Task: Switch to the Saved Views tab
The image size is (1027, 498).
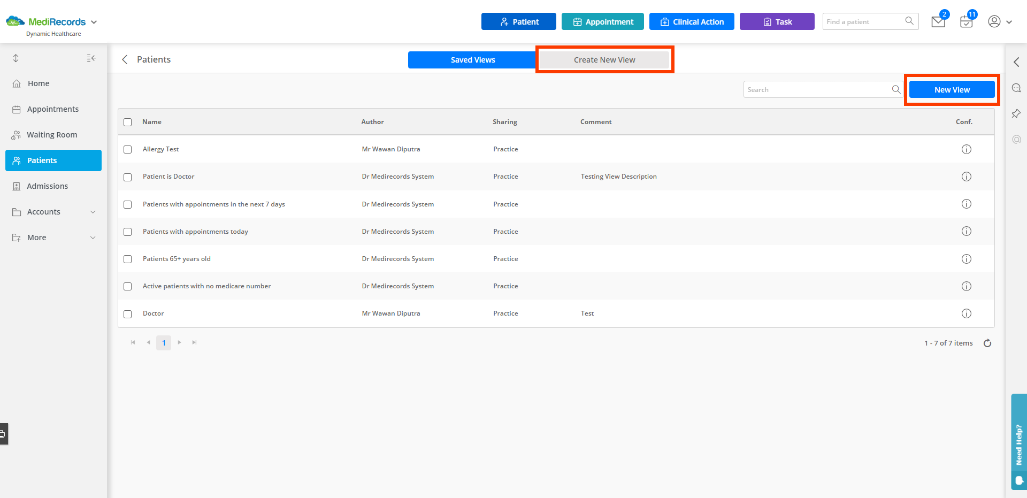Action: coord(472,59)
